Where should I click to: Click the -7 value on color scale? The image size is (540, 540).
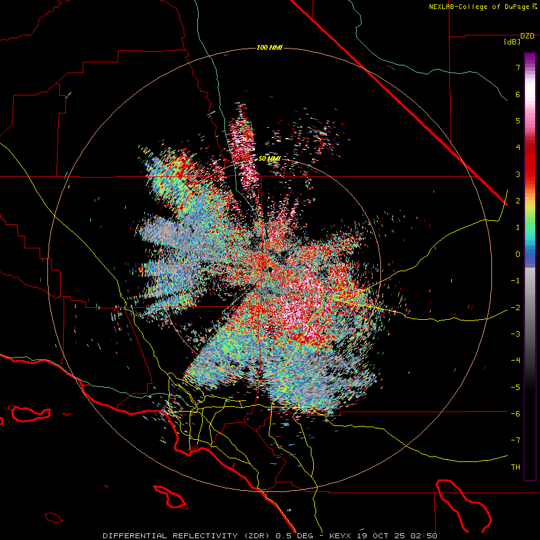pyautogui.click(x=515, y=440)
